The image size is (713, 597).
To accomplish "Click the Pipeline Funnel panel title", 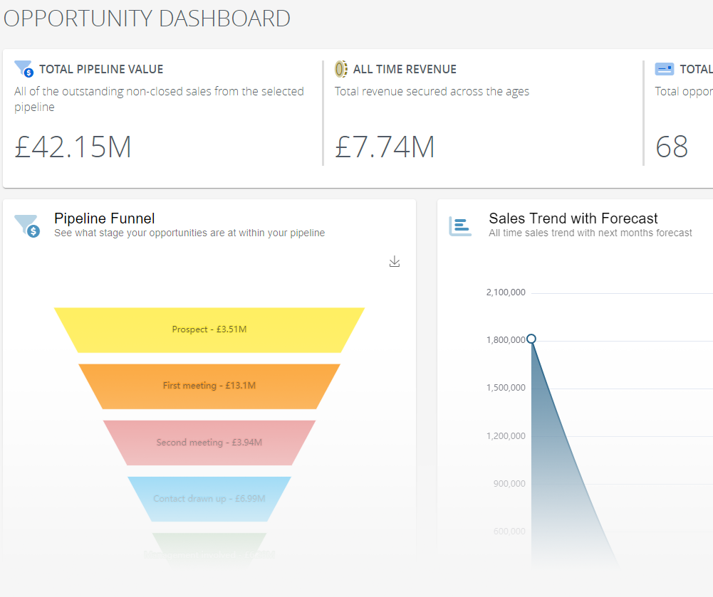I will tap(104, 218).
